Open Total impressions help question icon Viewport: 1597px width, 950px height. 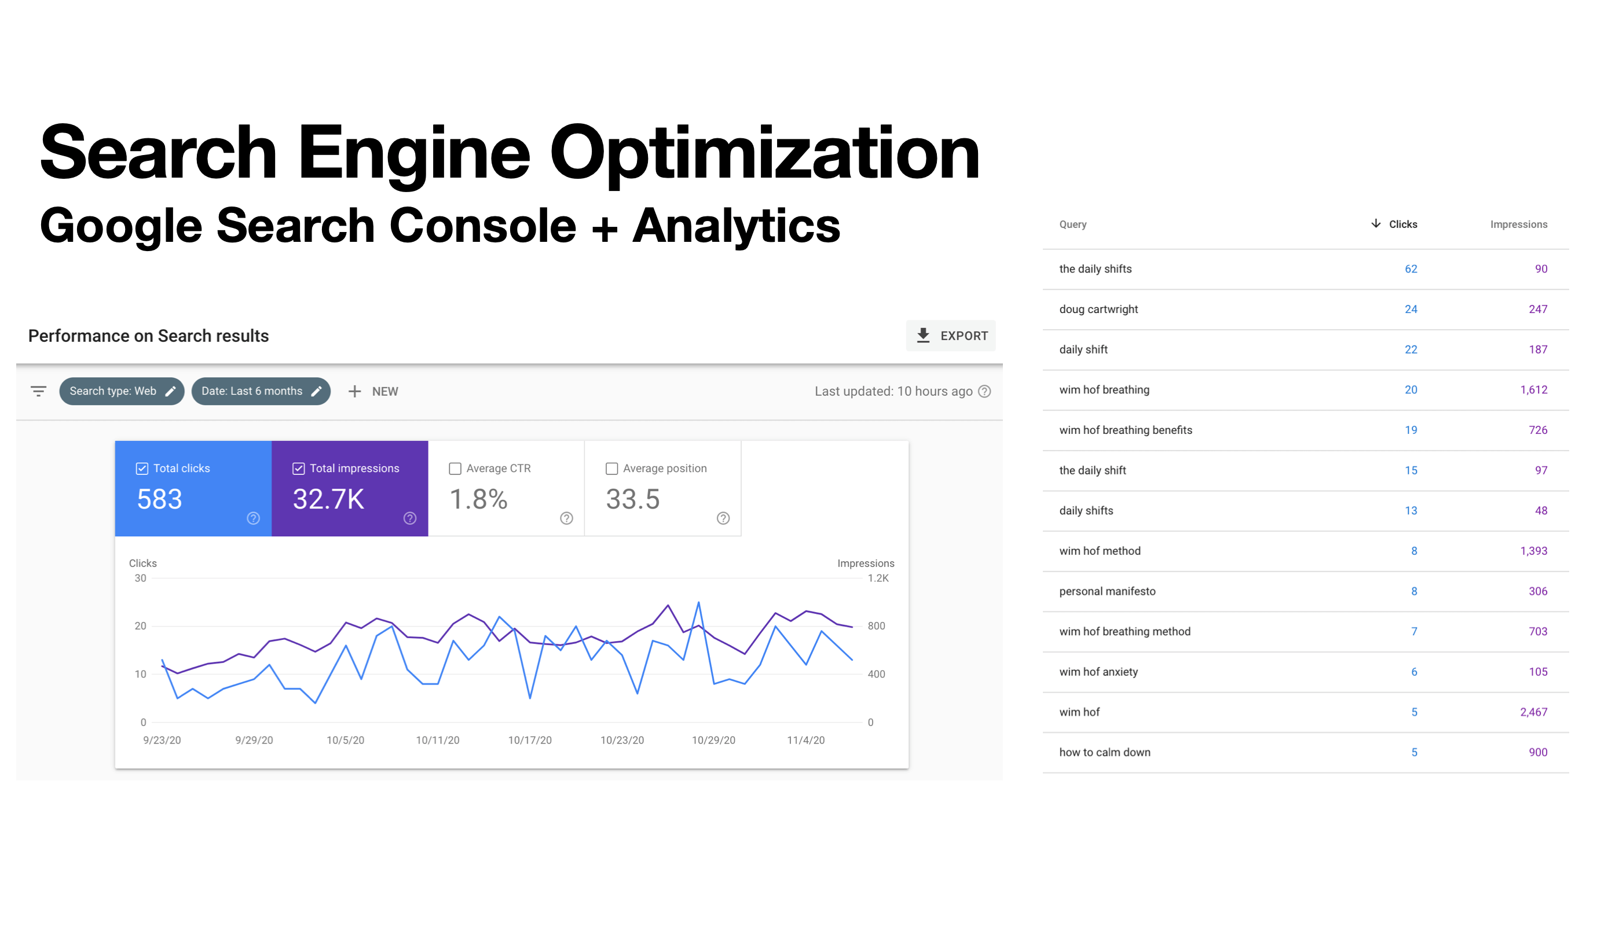pos(410,518)
